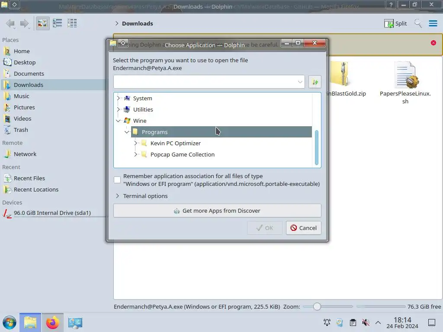Open the program combo box dropdown arrow
Image resolution: width=443 pixels, height=332 pixels.
click(x=300, y=82)
